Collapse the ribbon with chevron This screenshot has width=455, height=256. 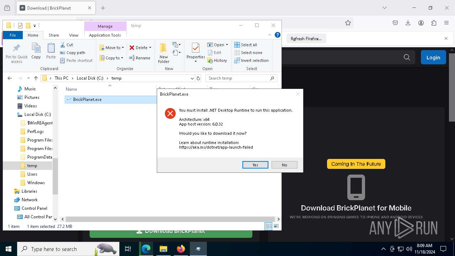click(x=270, y=35)
